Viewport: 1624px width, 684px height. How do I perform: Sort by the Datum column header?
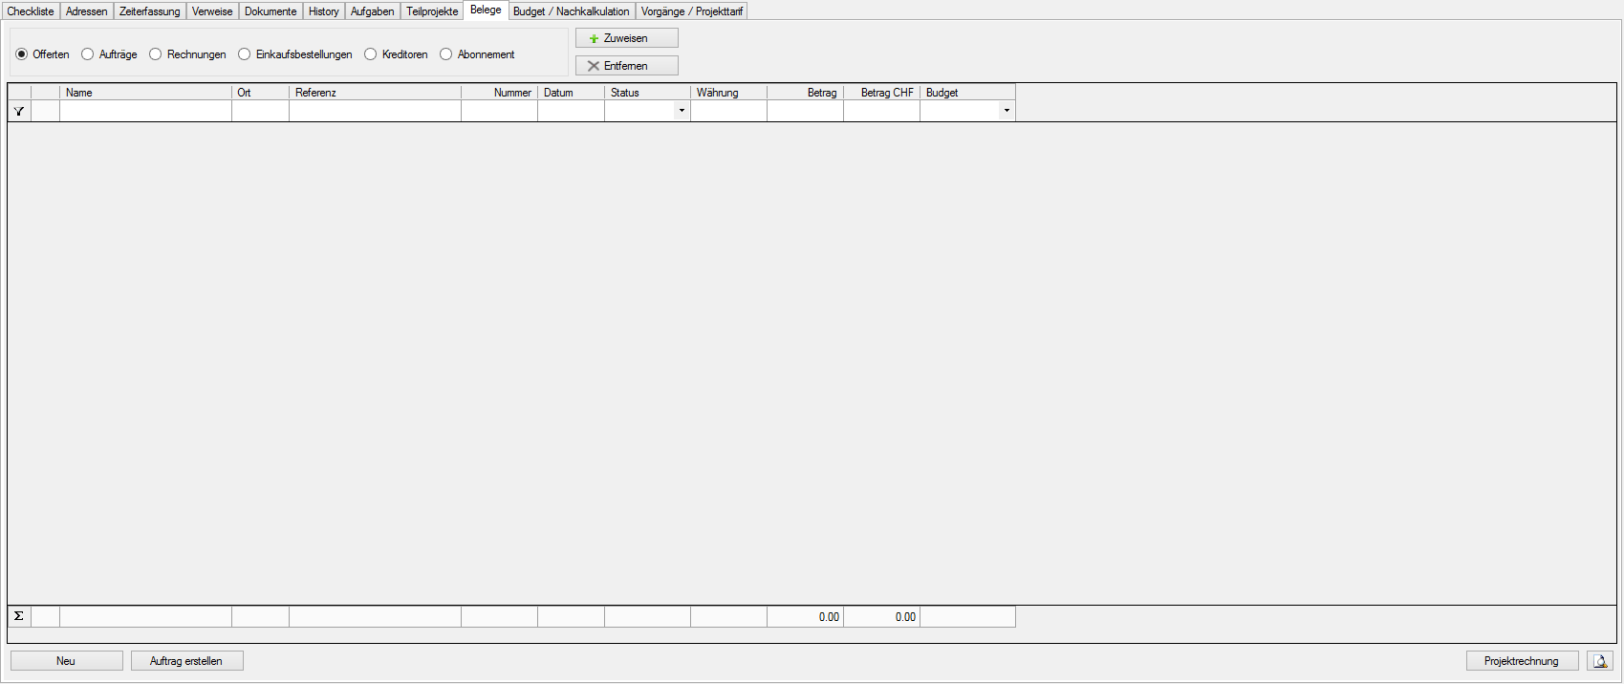pyautogui.click(x=571, y=93)
